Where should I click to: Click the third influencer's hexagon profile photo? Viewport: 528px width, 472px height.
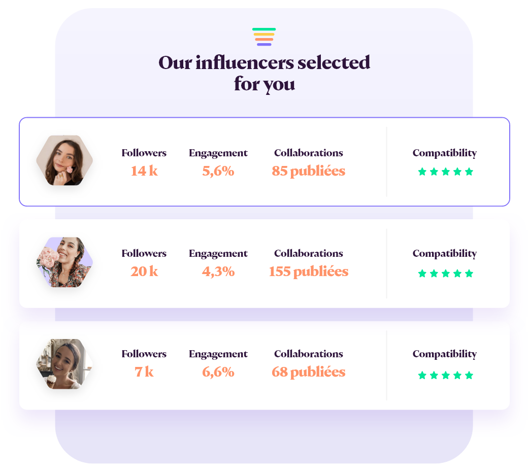point(64,364)
